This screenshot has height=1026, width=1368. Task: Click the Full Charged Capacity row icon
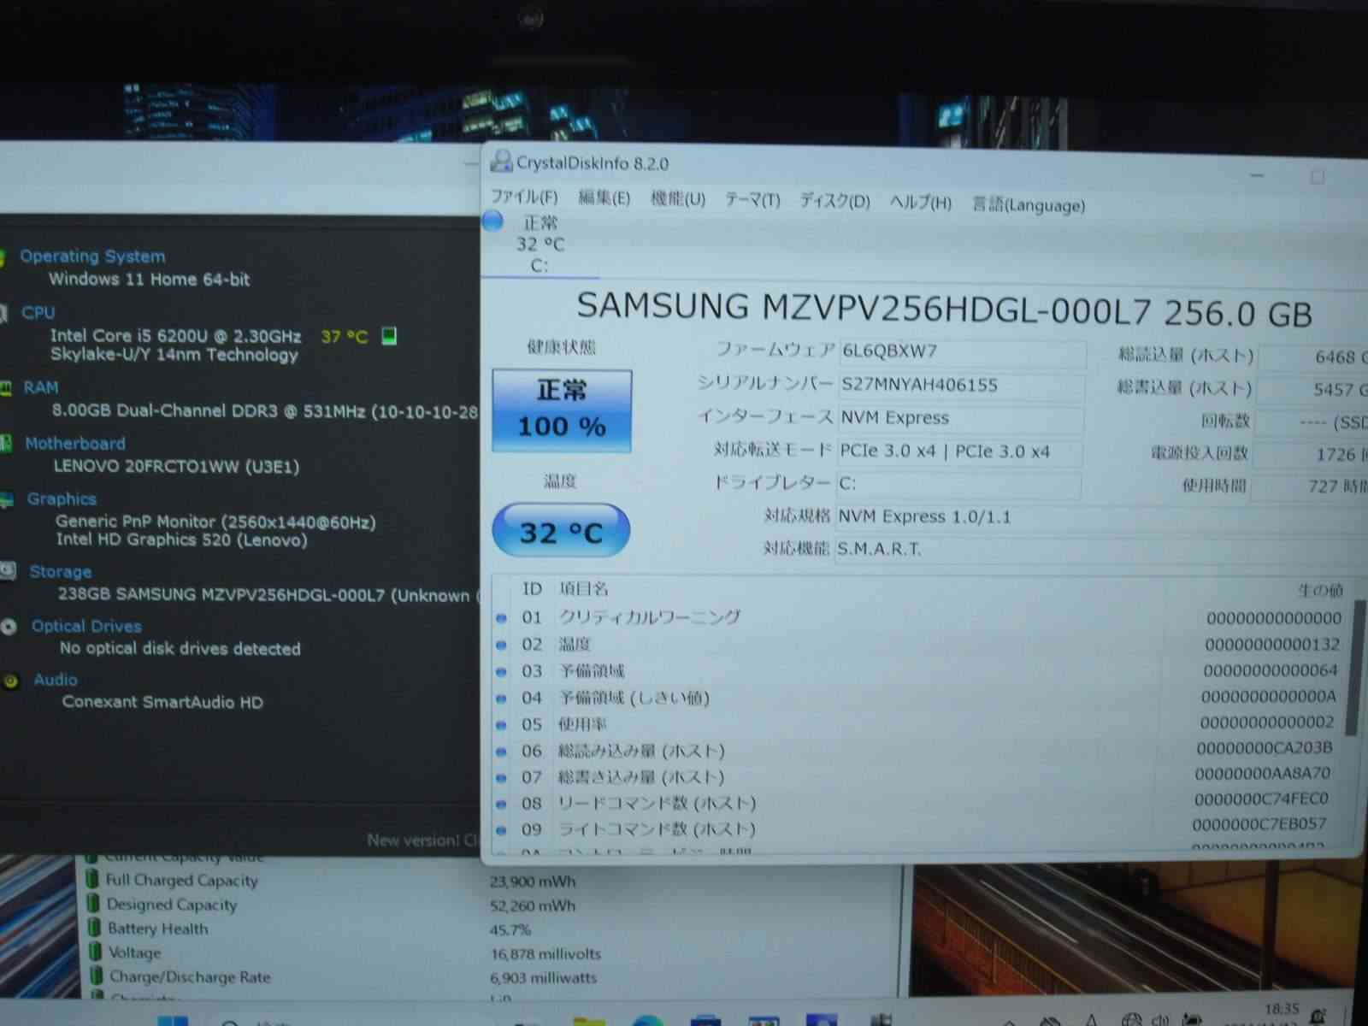pyautogui.click(x=92, y=880)
